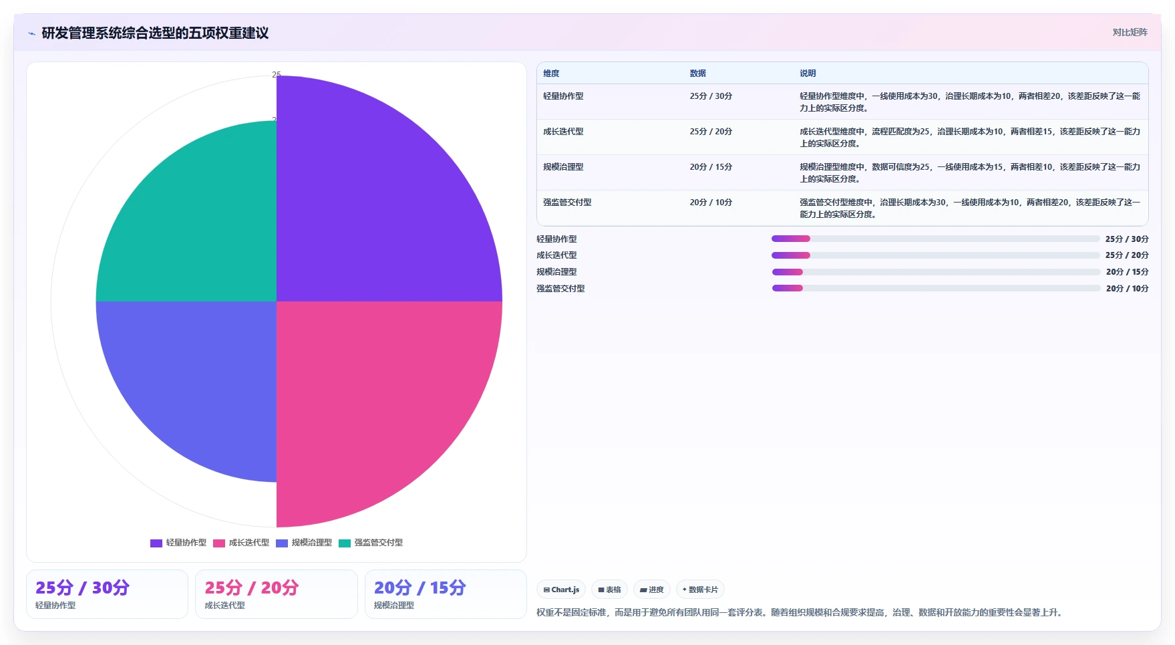1175x645 pixels.
Task: Click 25分 / 30分 value after progress bar
Action: pos(1127,239)
